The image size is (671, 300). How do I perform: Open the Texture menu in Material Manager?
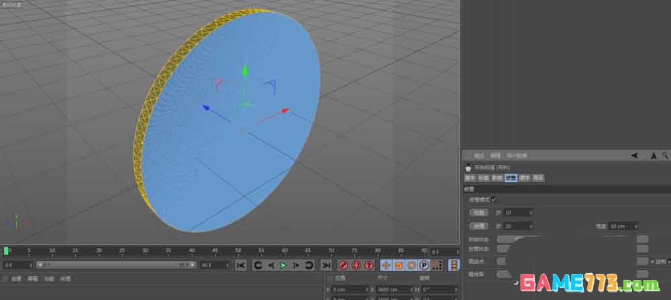[x=65, y=279]
